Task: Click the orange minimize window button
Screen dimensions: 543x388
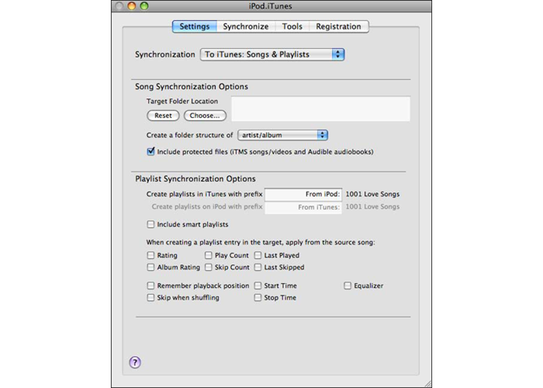Action: pos(131,6)
